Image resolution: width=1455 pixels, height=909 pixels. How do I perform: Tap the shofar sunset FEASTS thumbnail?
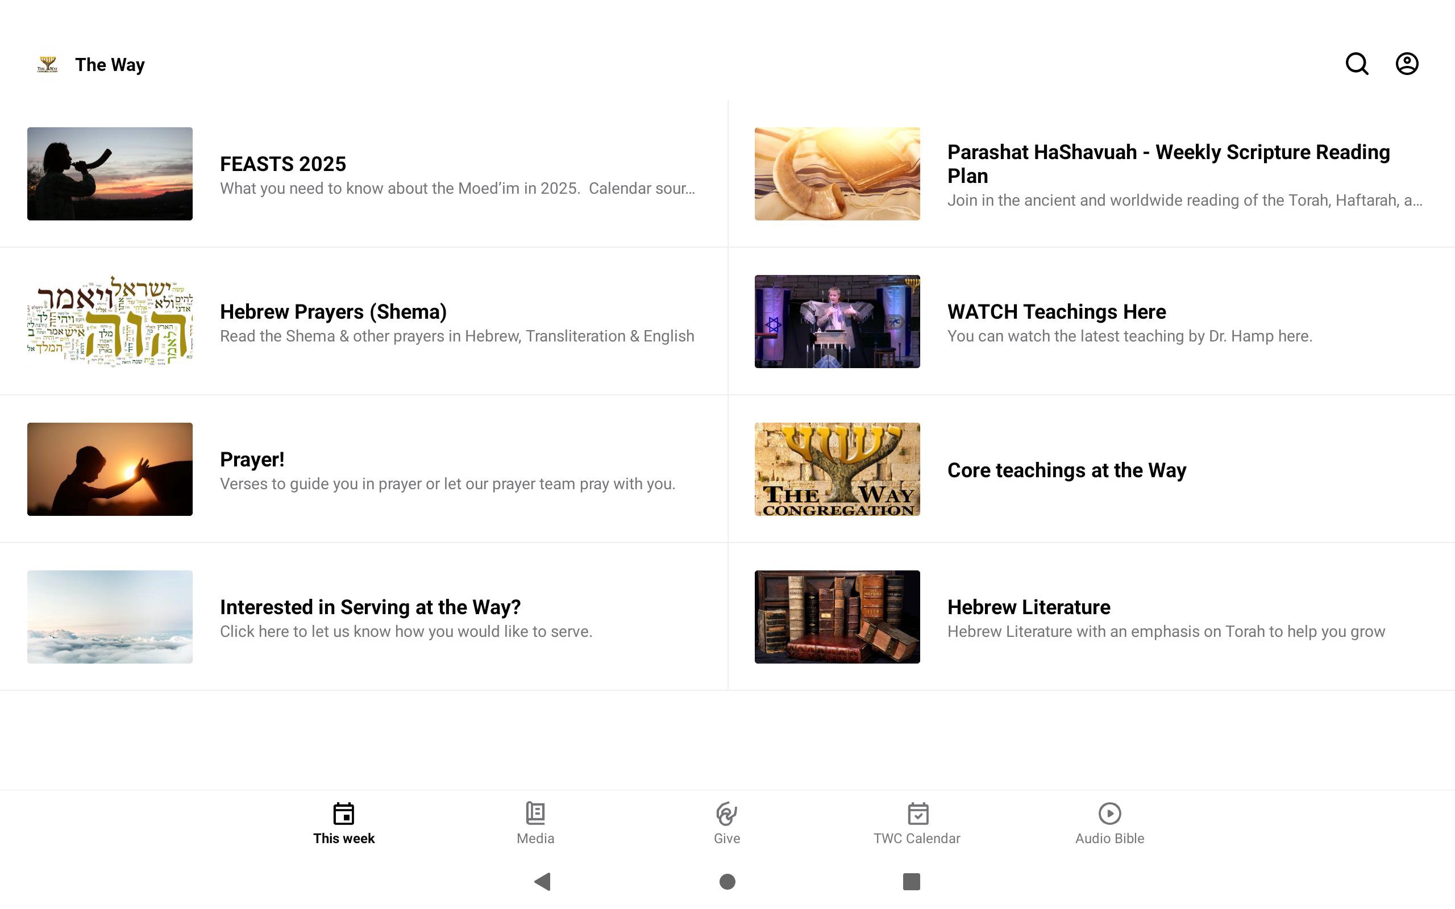tap(110, 174)
